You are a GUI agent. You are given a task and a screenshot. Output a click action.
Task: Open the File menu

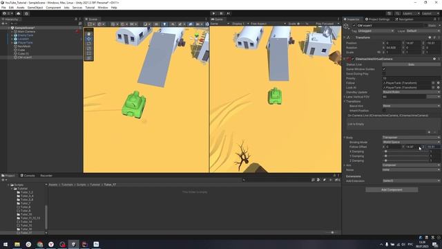[3, 8]
